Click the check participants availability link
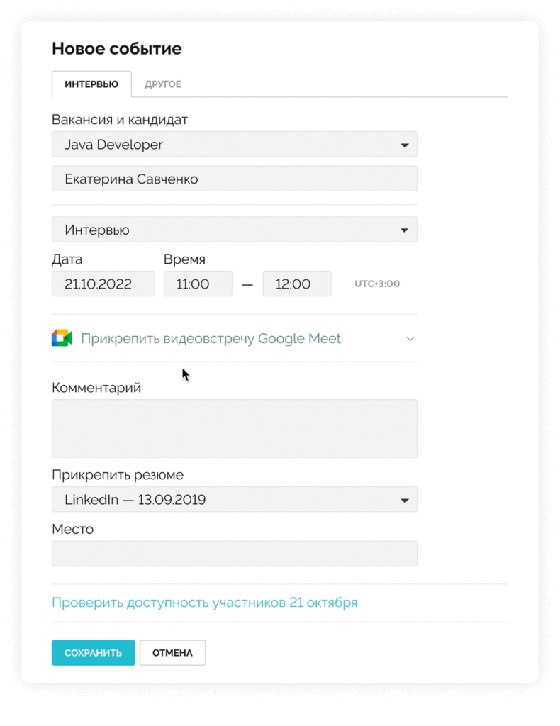560x726 pixels. [204, 603]
